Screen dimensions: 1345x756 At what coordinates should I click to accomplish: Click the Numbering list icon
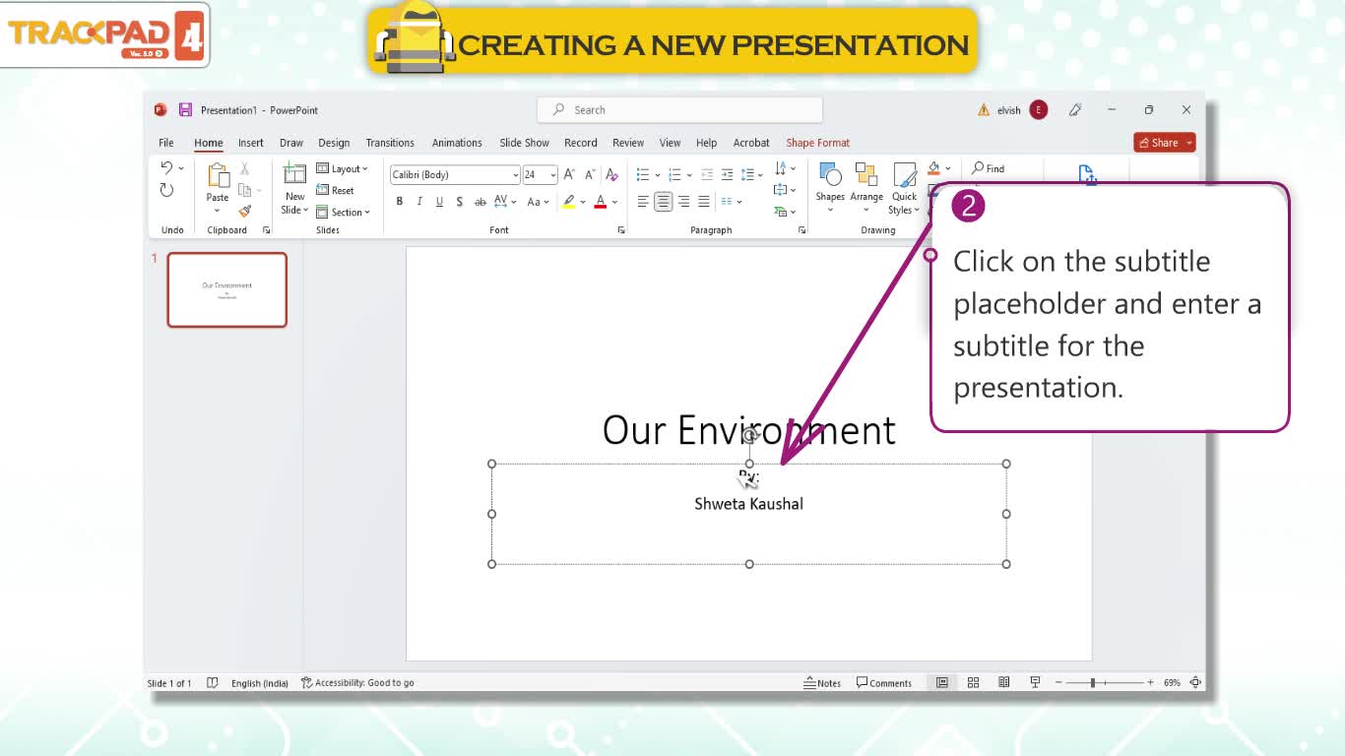[675, 174]
